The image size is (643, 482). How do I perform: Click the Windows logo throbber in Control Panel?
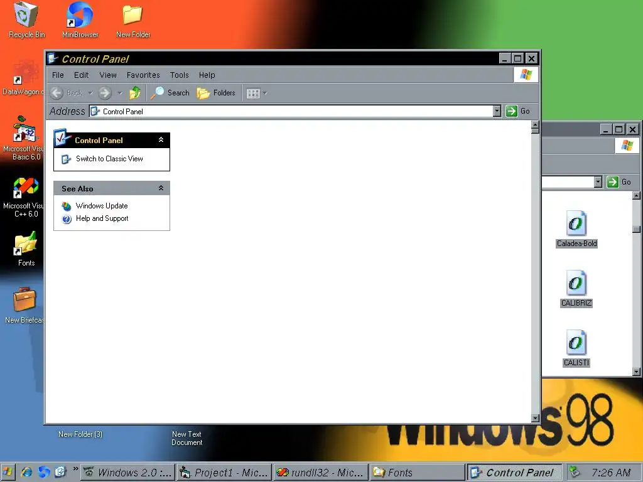click(x=526, y=75)
